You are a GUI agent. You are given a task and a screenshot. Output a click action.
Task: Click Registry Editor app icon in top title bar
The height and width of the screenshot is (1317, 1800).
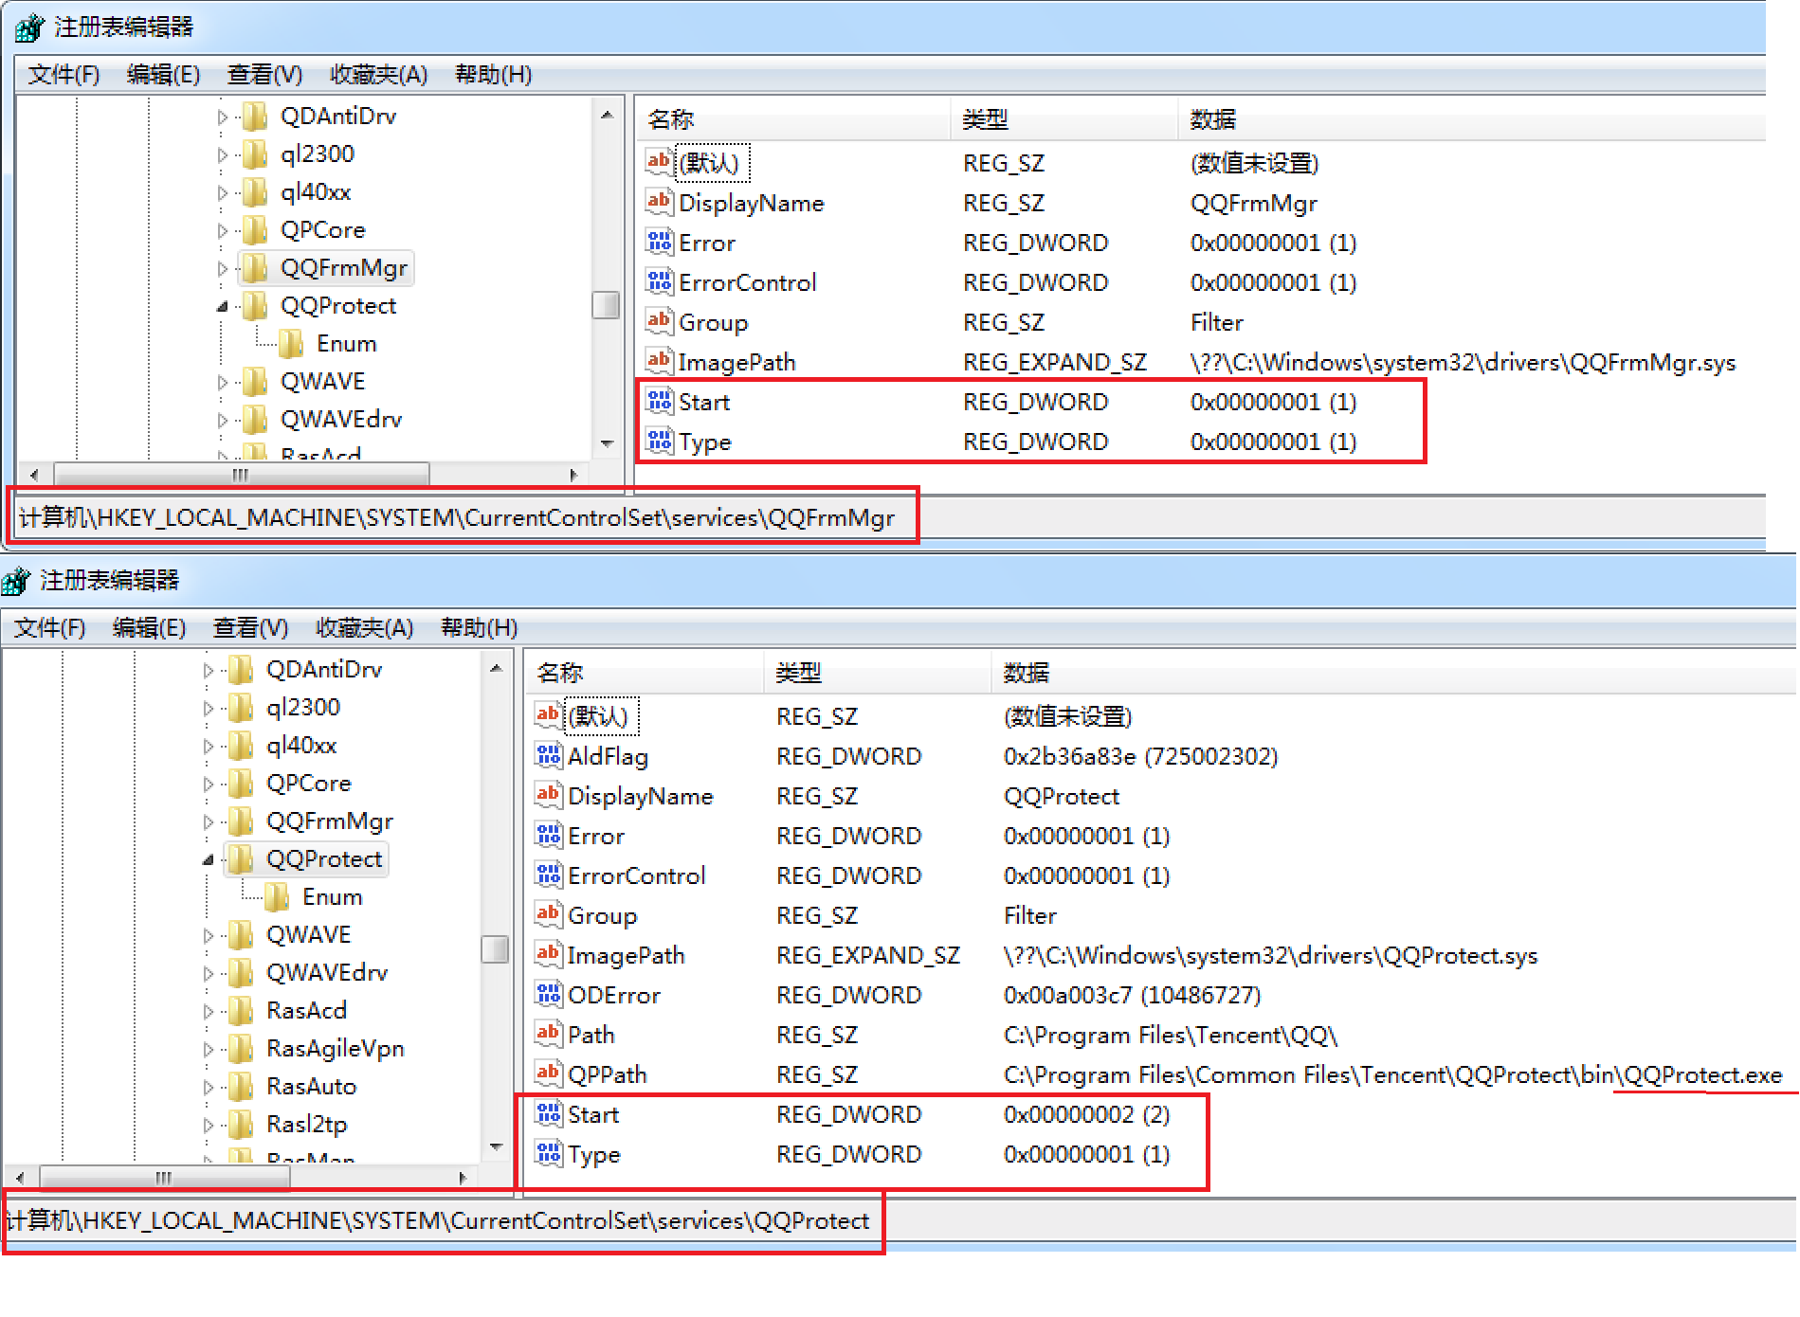click(29, 27)
